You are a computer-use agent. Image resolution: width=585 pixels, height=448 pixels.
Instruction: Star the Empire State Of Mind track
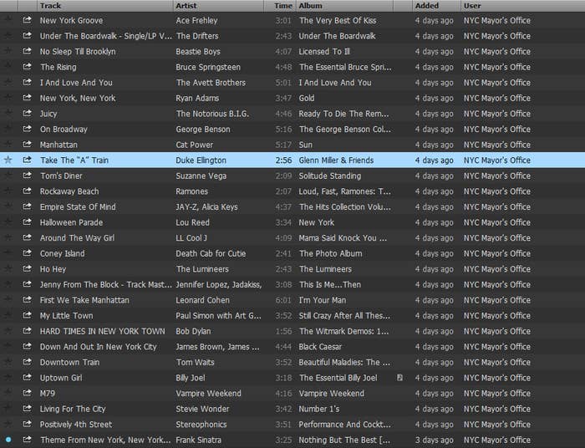(x=8, y=206)
